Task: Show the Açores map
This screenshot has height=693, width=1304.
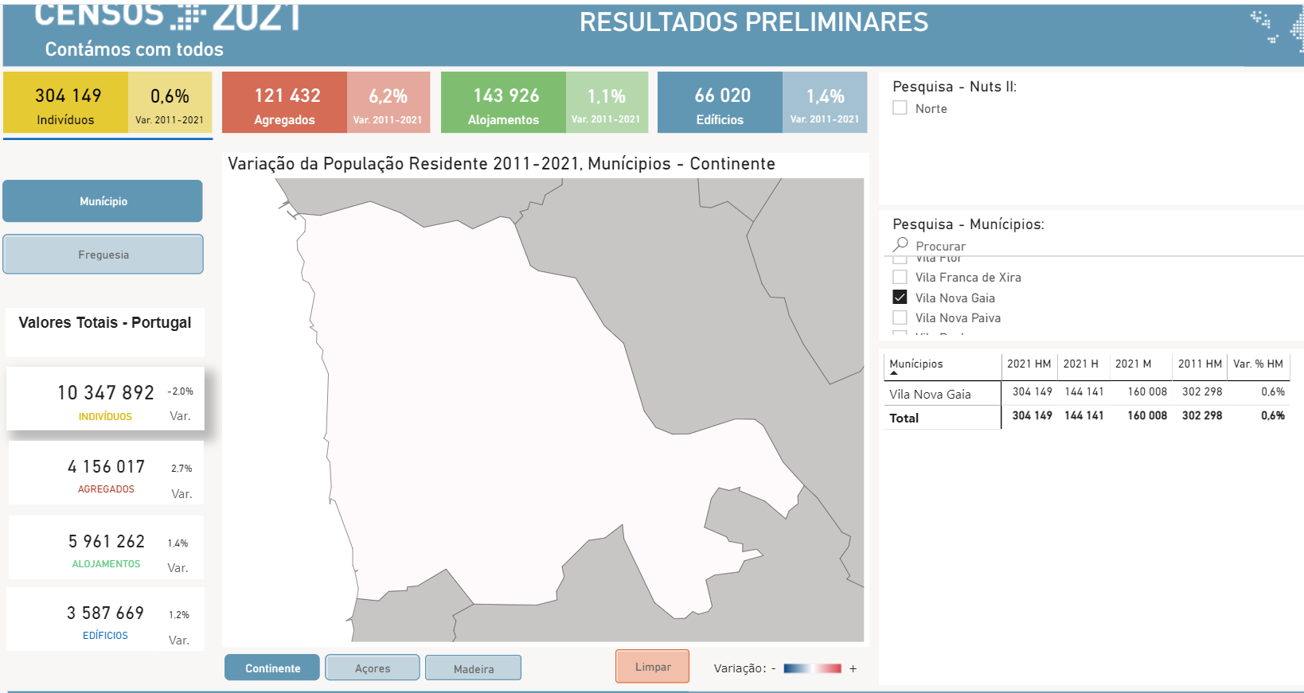Action: [372, 668]
